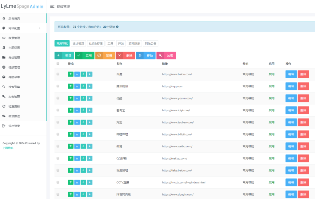Move 爱奇艺 down one position
This screenshot has height=199, width=315.
(x=90, y=110)
